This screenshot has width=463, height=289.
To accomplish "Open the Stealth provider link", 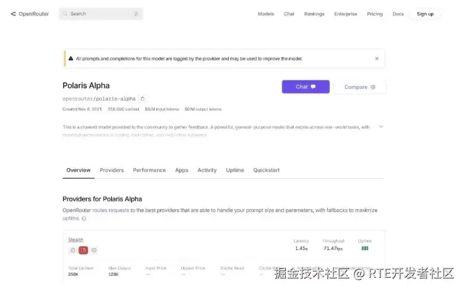I will pos(76,240).
